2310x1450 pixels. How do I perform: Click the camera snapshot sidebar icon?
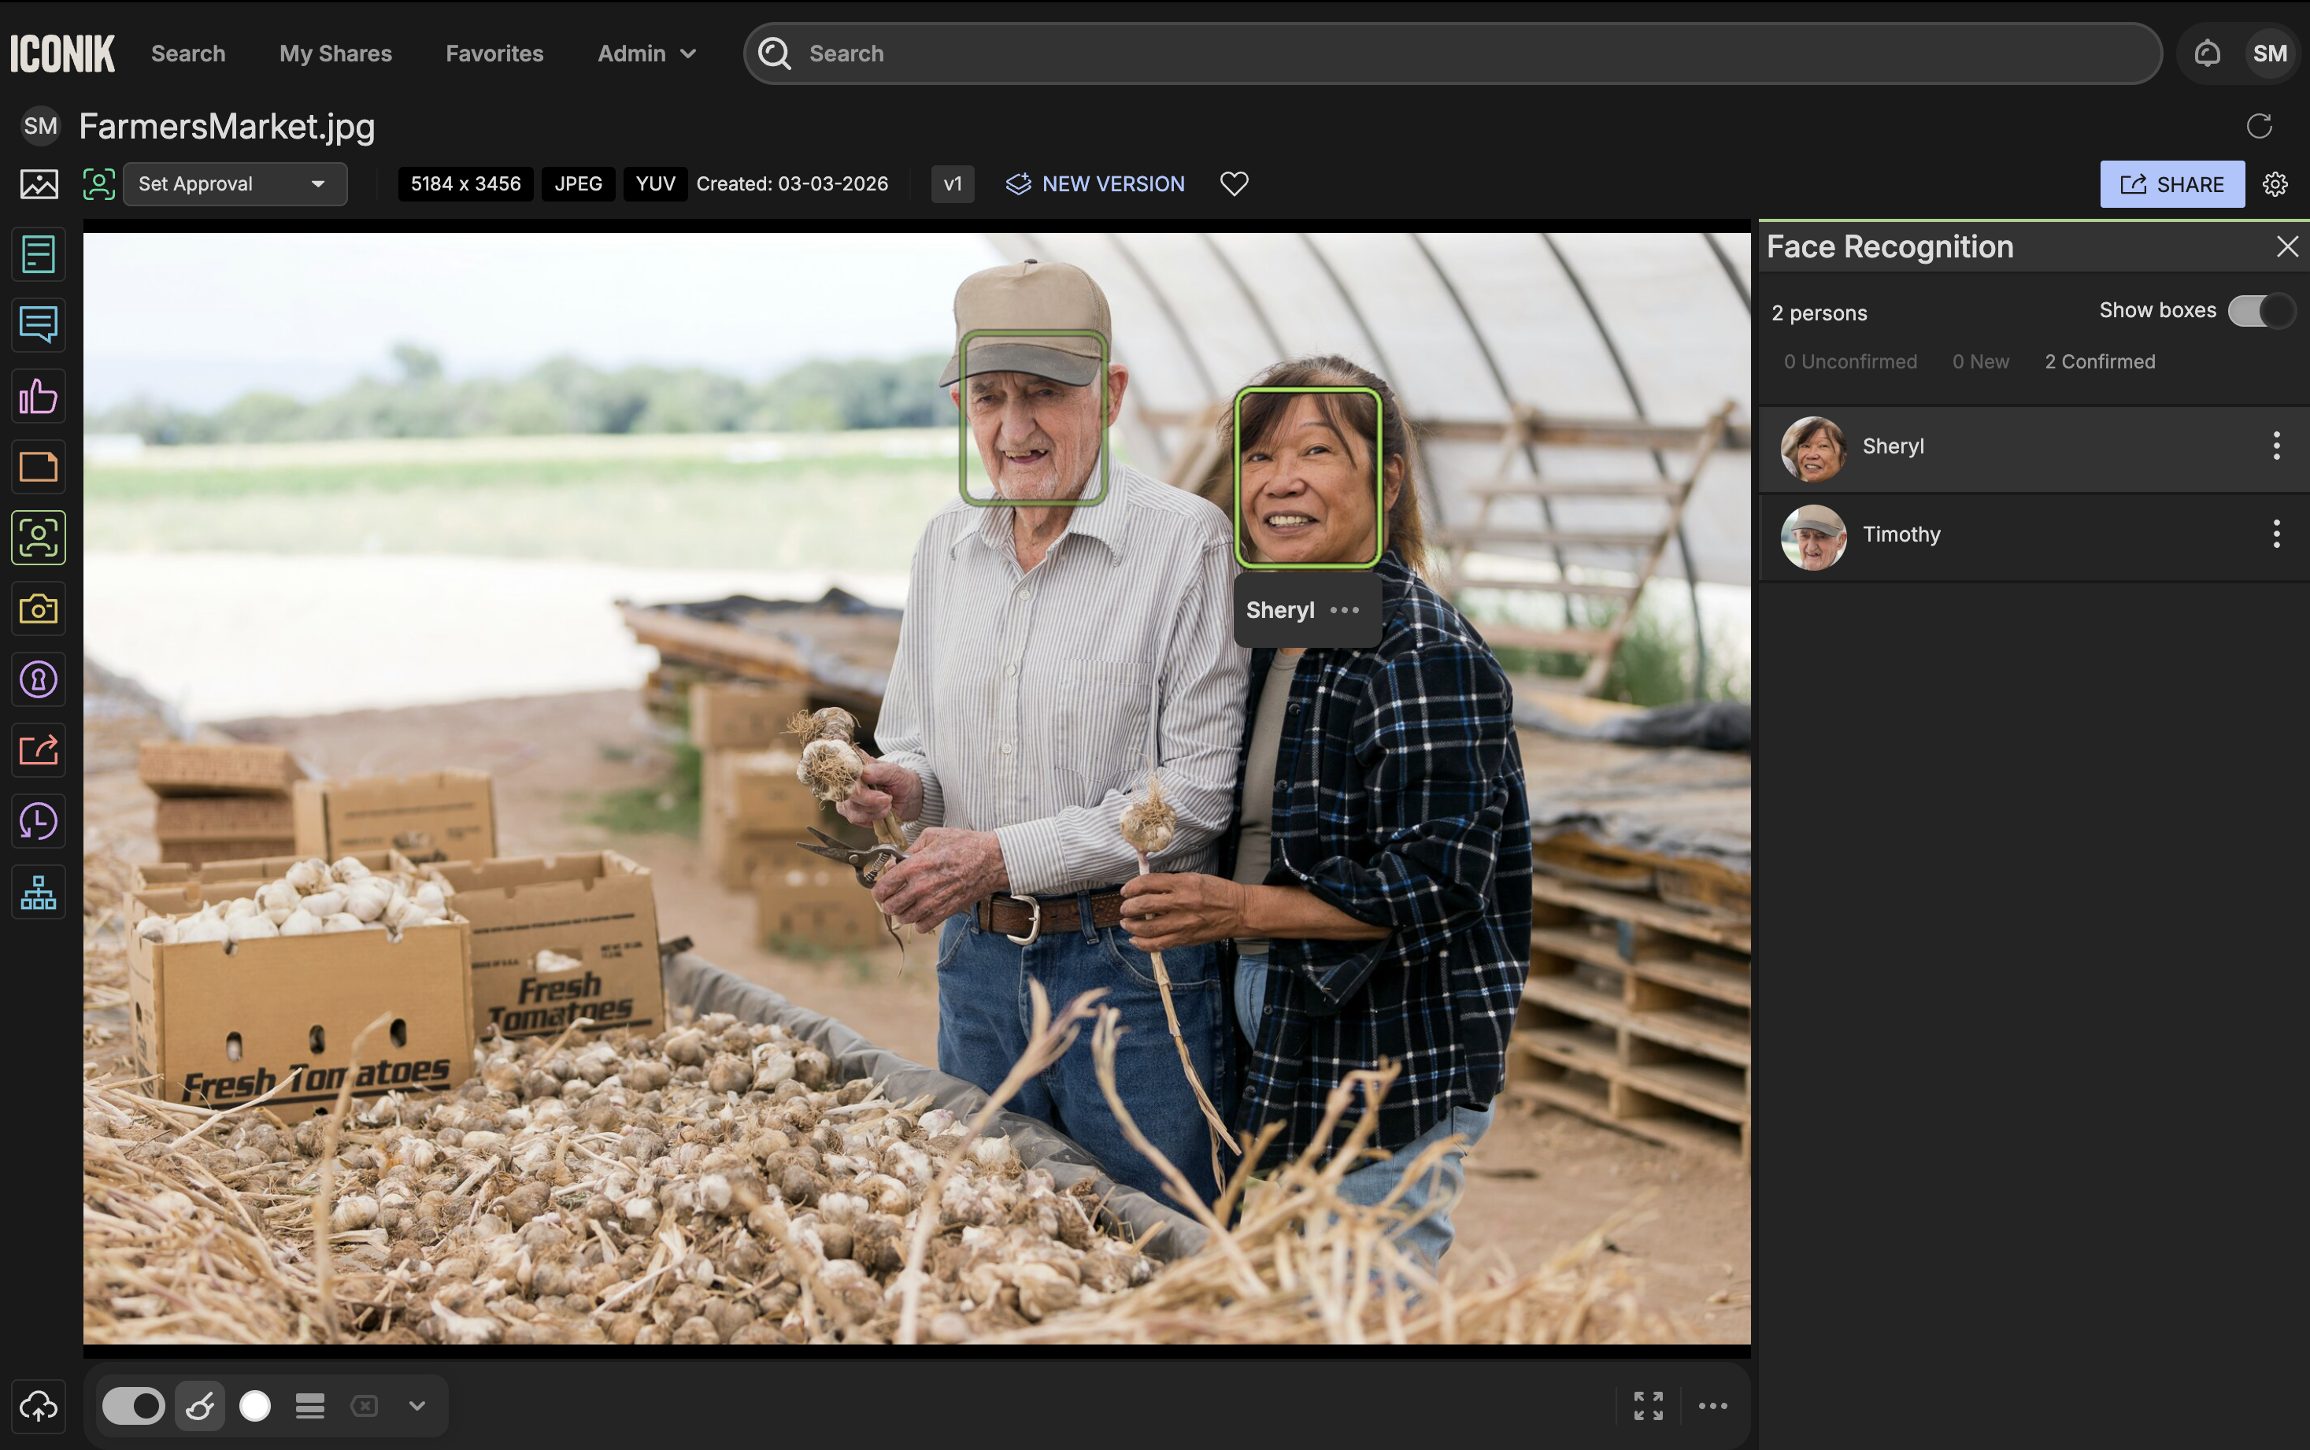click(39, 608)
